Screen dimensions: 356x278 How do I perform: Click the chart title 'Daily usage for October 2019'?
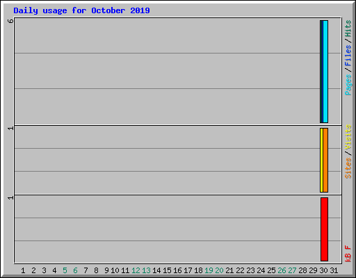coord(81,10)
